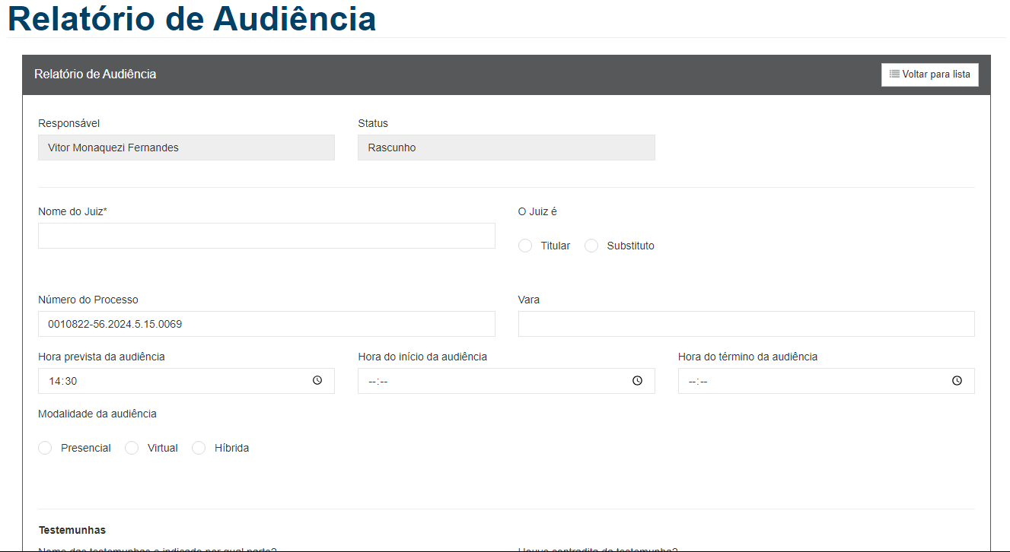
Task: Click the large Relatório de Audiência page title
Action: tap(192, 19)
